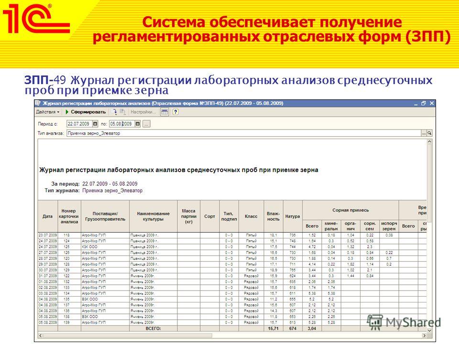Click the vertical scrollbar up arrow
459x344 pixels.
click(x=429, y=141)
